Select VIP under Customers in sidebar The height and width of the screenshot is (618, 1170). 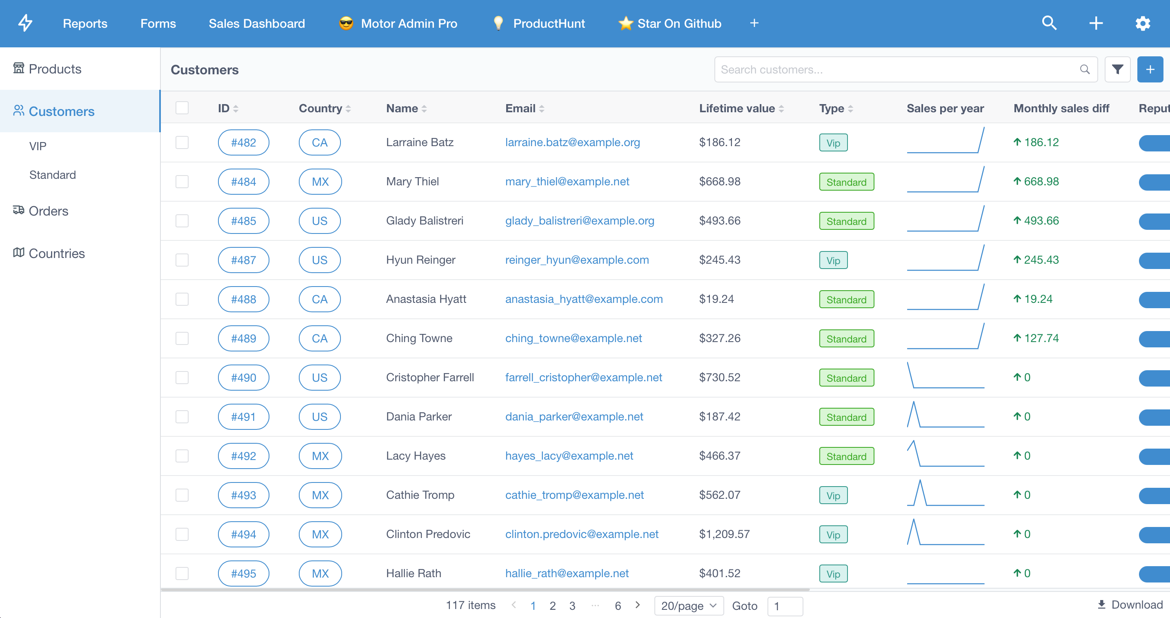click(38, 146)
